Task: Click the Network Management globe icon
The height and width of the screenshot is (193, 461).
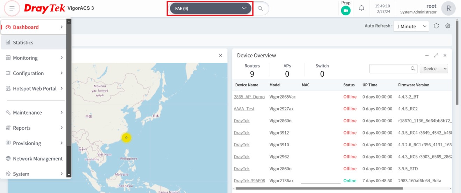Action: tap(8, 158)
